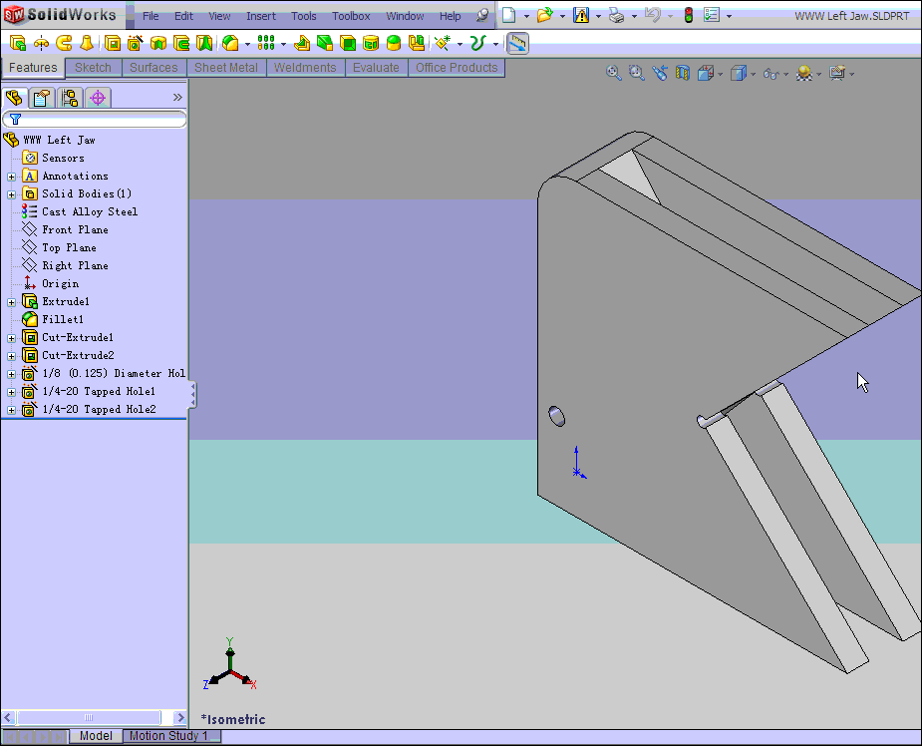
Task: Open the Reference Geometry dropdown arrow
Action: coord(460,44)
